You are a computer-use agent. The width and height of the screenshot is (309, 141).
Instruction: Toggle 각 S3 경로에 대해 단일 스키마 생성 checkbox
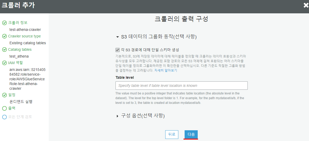[118, 50]
